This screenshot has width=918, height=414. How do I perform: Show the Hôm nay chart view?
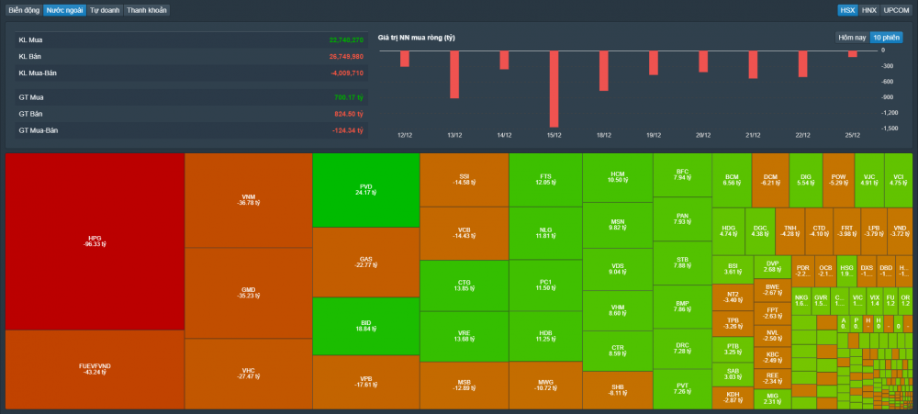(x=852, y=38)
